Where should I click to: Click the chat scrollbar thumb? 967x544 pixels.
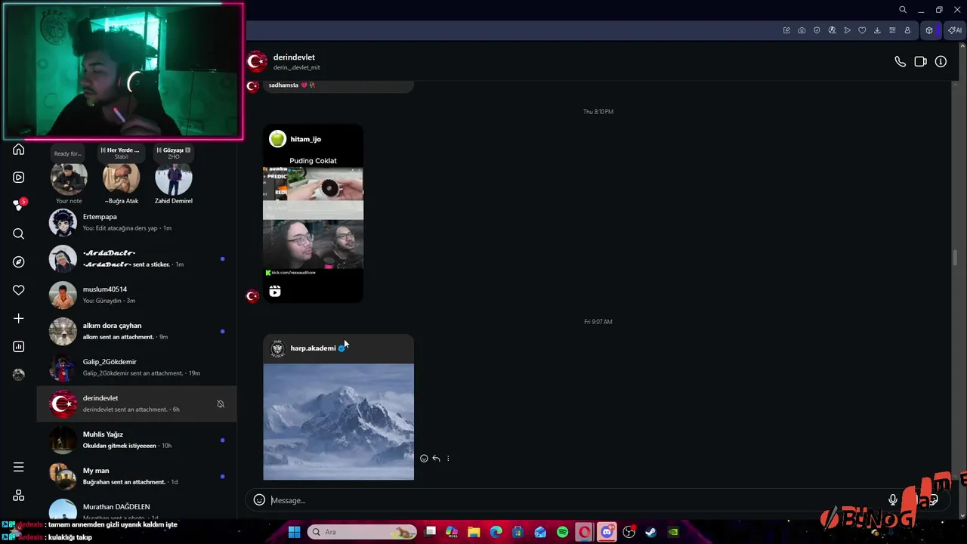coord(955,258)
